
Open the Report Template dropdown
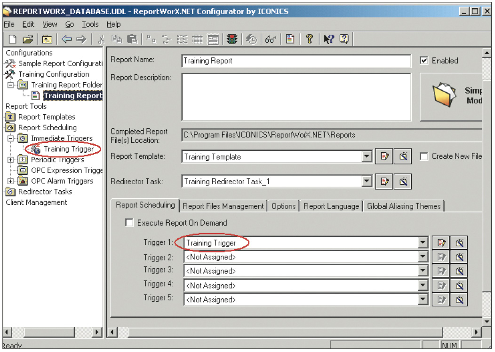tap(367, 156)
